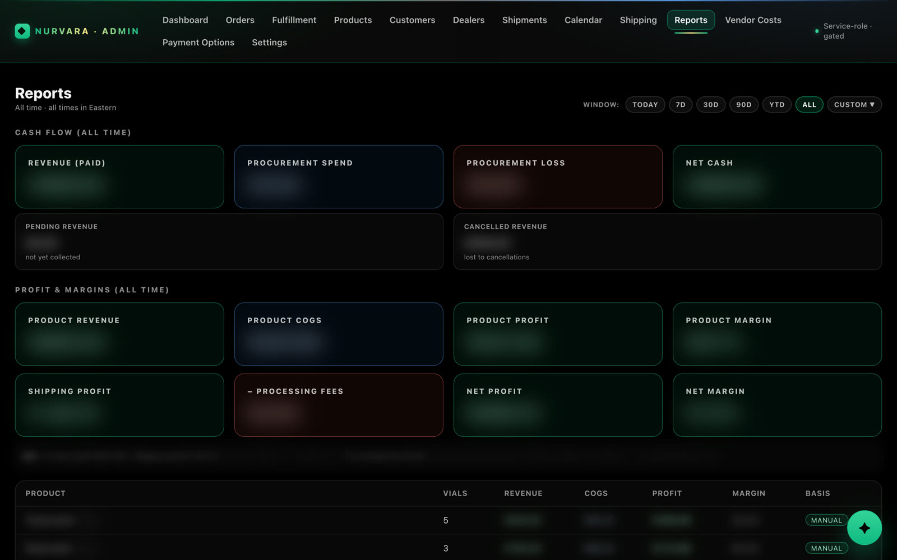Open the Pending Revenue panel
This screenshot has height=560, width=897.
click(229, 242)
